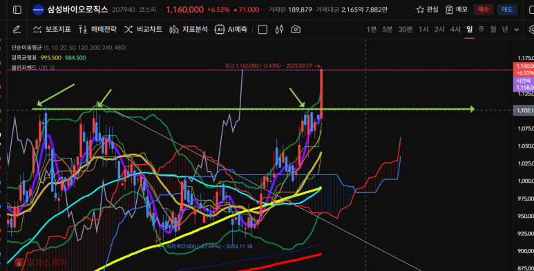The image size is (534, 271).
Task: Capture chart with camera icon
Action: tap(296, 30)
